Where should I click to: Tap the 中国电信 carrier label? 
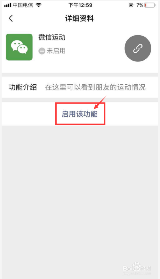pyautogui.click(x=23, y=5)
